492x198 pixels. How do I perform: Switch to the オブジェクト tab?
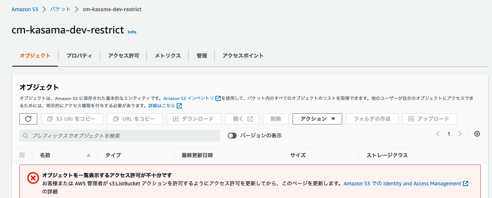tap(35, 56)
